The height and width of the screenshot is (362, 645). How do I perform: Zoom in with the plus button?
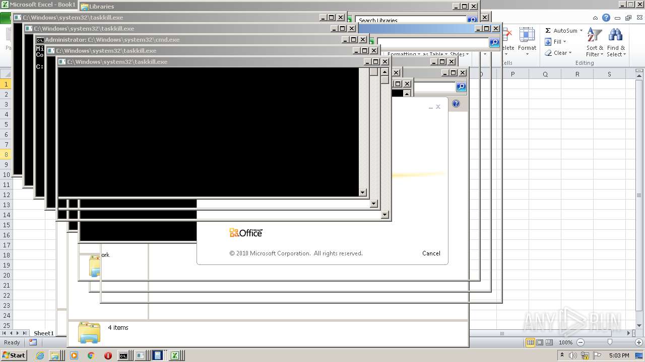tap(639, 342)
